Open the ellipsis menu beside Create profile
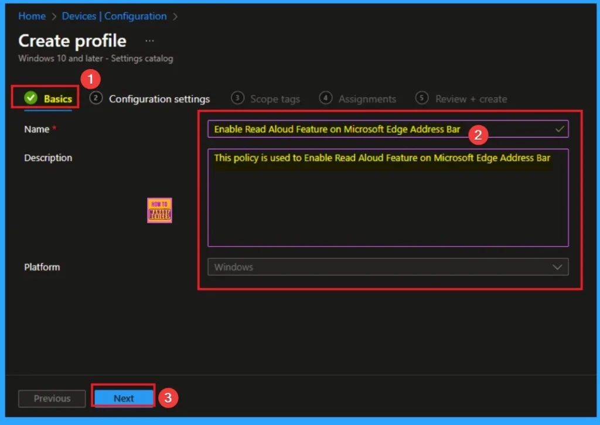 tap(149, 40)
